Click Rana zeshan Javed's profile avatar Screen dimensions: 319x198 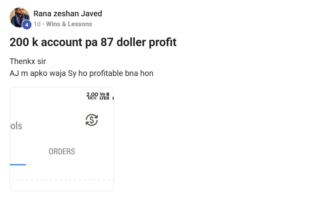coord(19,17)
